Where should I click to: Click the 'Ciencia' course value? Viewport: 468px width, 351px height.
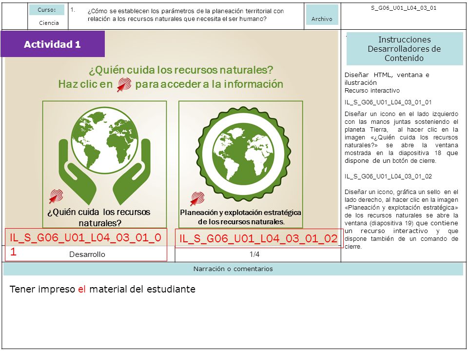[49, 23]
